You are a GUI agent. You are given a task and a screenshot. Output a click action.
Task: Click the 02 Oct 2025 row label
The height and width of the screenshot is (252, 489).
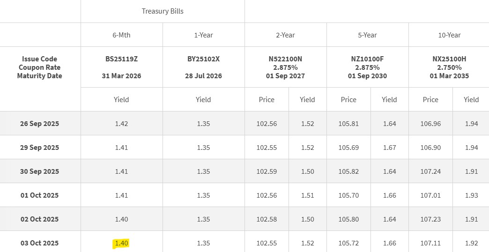coord(40,219)
